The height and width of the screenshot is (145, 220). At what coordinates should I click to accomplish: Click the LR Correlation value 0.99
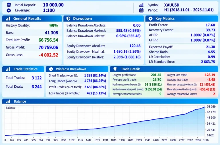[211, 57]
